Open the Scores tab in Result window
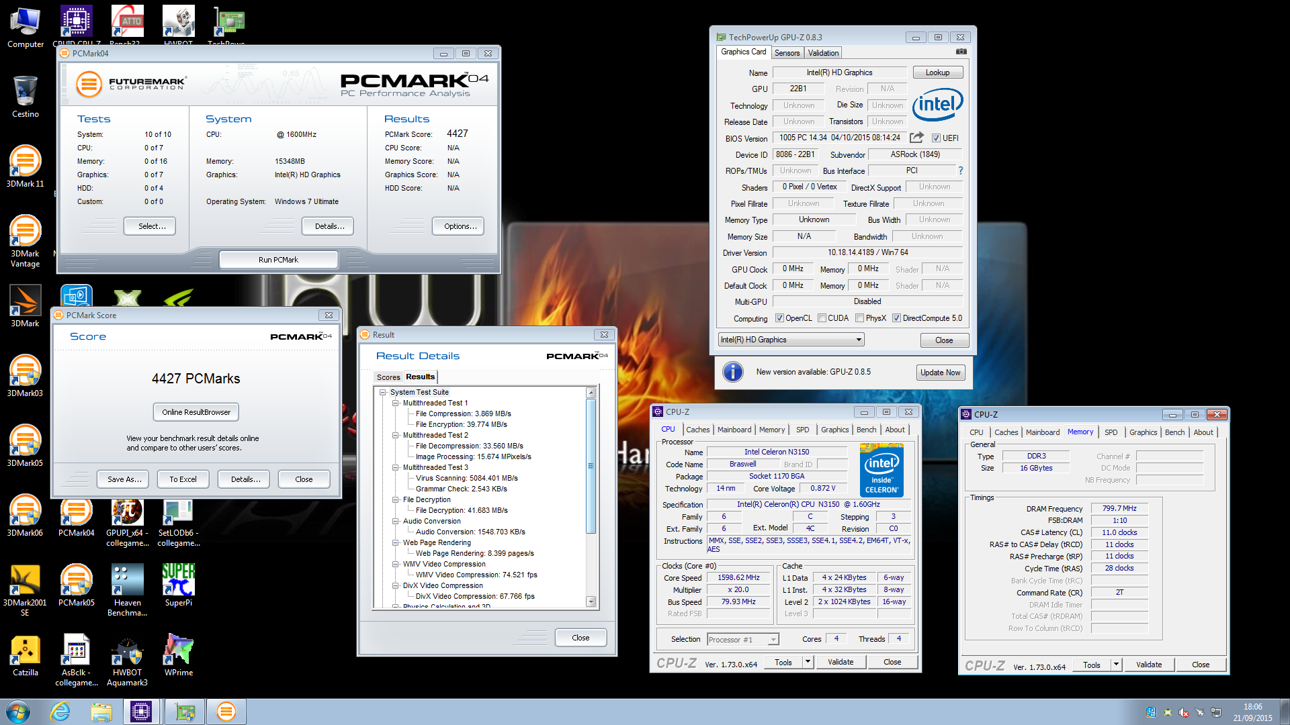The image size is (1290, 725). (x=388, y=377)
